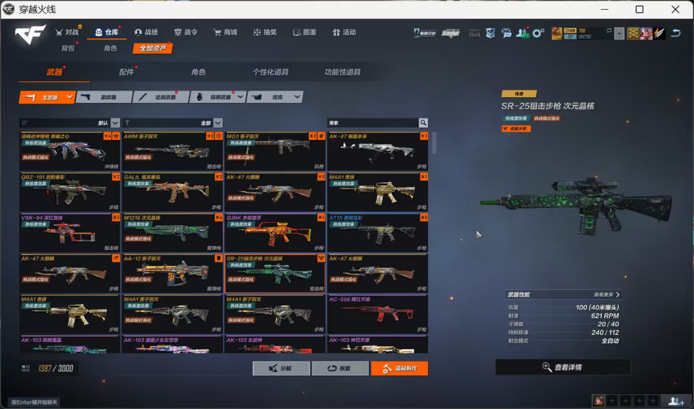Screen dimensions: 694x409
Task: Open the currency dropdown arrow
Action: pos(619,33)
